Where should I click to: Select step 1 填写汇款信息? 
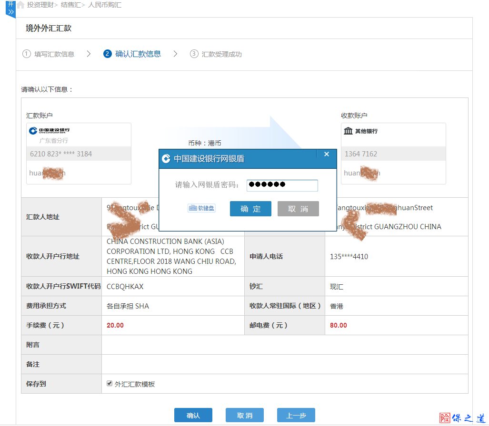[x=49, y=54]
